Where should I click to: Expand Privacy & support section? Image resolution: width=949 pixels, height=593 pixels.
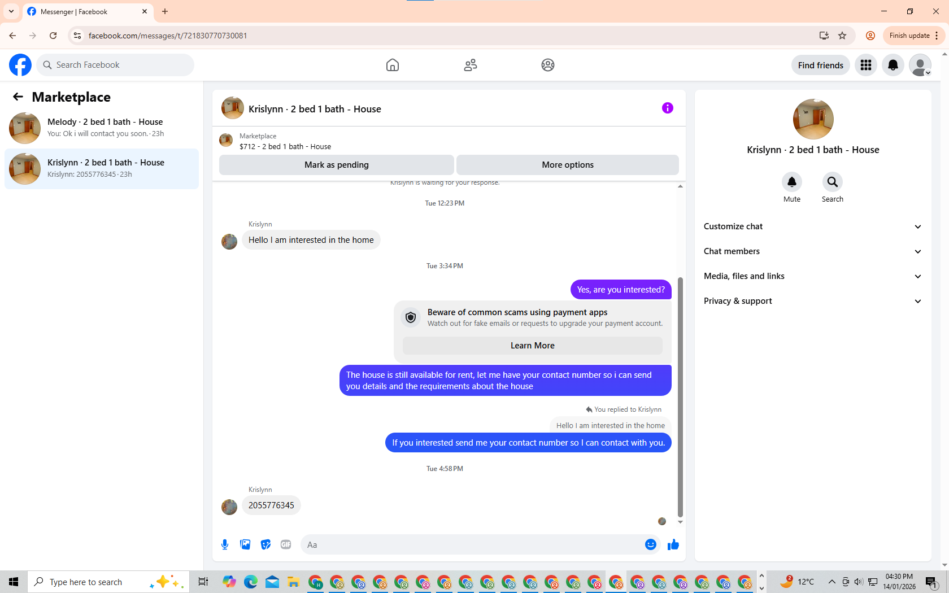[813, 301]
